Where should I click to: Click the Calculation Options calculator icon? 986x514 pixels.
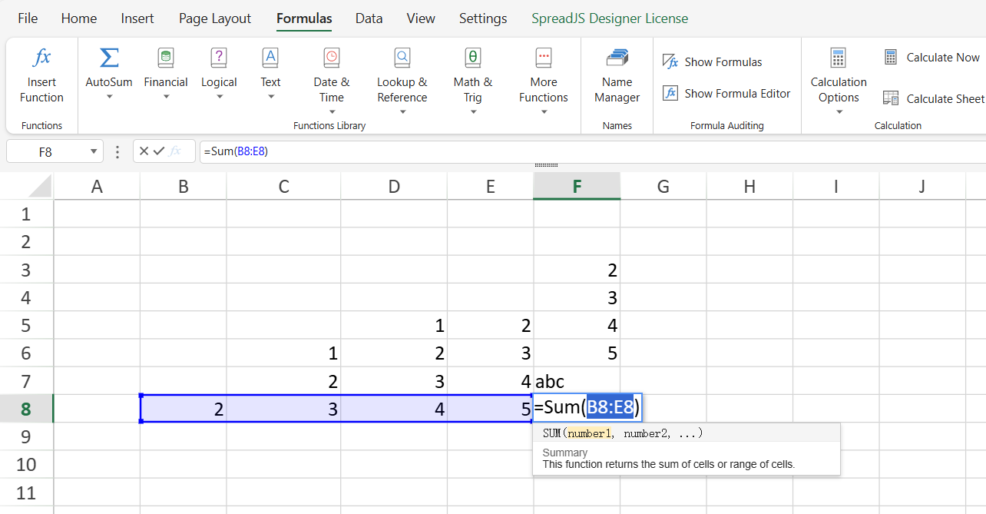point(839,58)
